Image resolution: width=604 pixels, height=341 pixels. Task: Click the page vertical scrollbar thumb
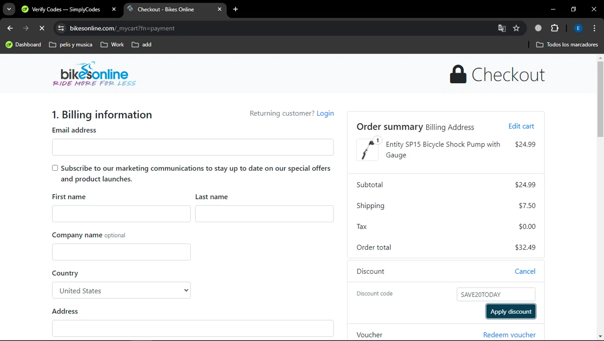(600, 99)
